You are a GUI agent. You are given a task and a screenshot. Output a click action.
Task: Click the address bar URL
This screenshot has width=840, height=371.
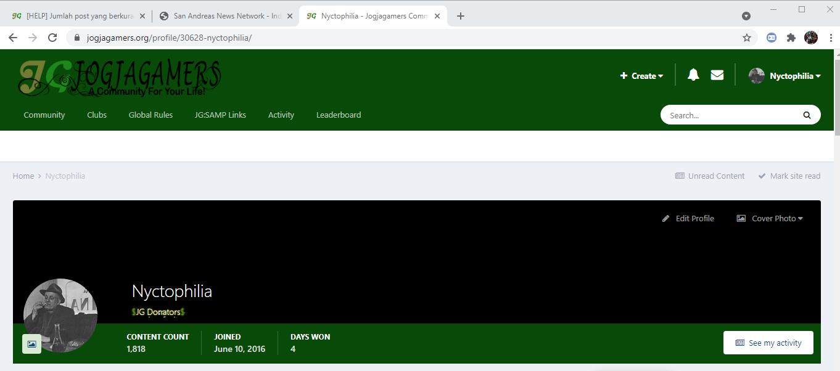pyautogui.click(x=170, y=38)
